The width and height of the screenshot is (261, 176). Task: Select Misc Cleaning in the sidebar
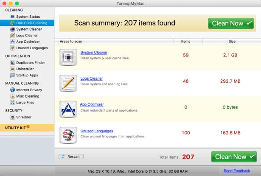click(28, 96)
